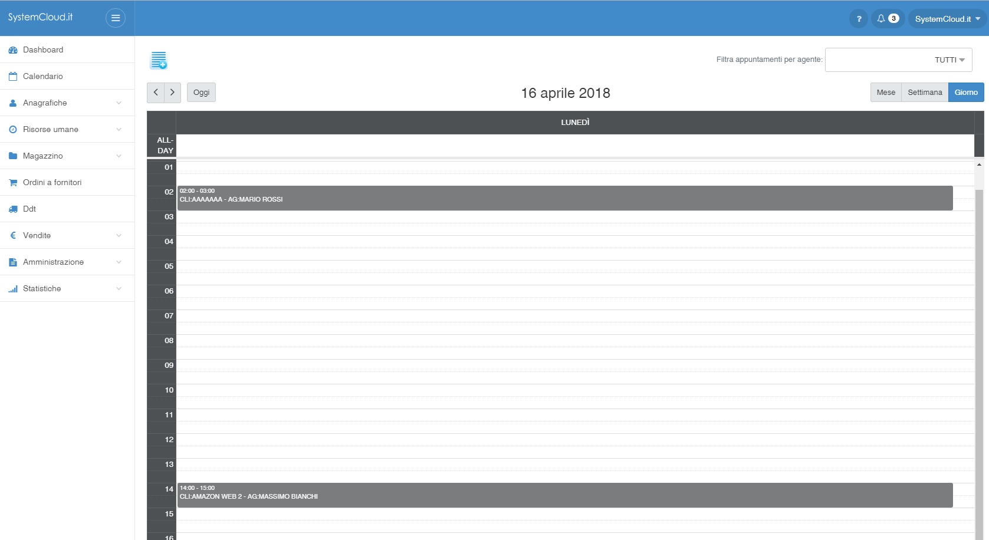Screen dimensions: 989x540
Task: Click the Oggi button
Action: tap(201, 93)
